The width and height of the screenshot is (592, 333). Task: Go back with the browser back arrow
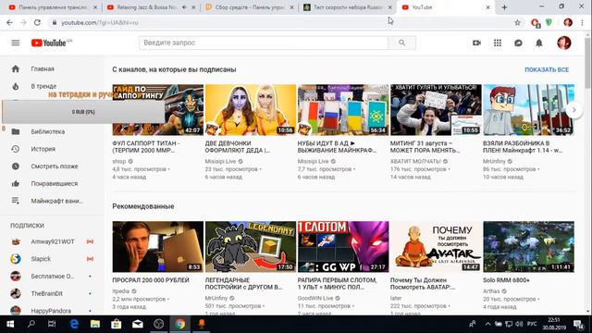[9, 22]
